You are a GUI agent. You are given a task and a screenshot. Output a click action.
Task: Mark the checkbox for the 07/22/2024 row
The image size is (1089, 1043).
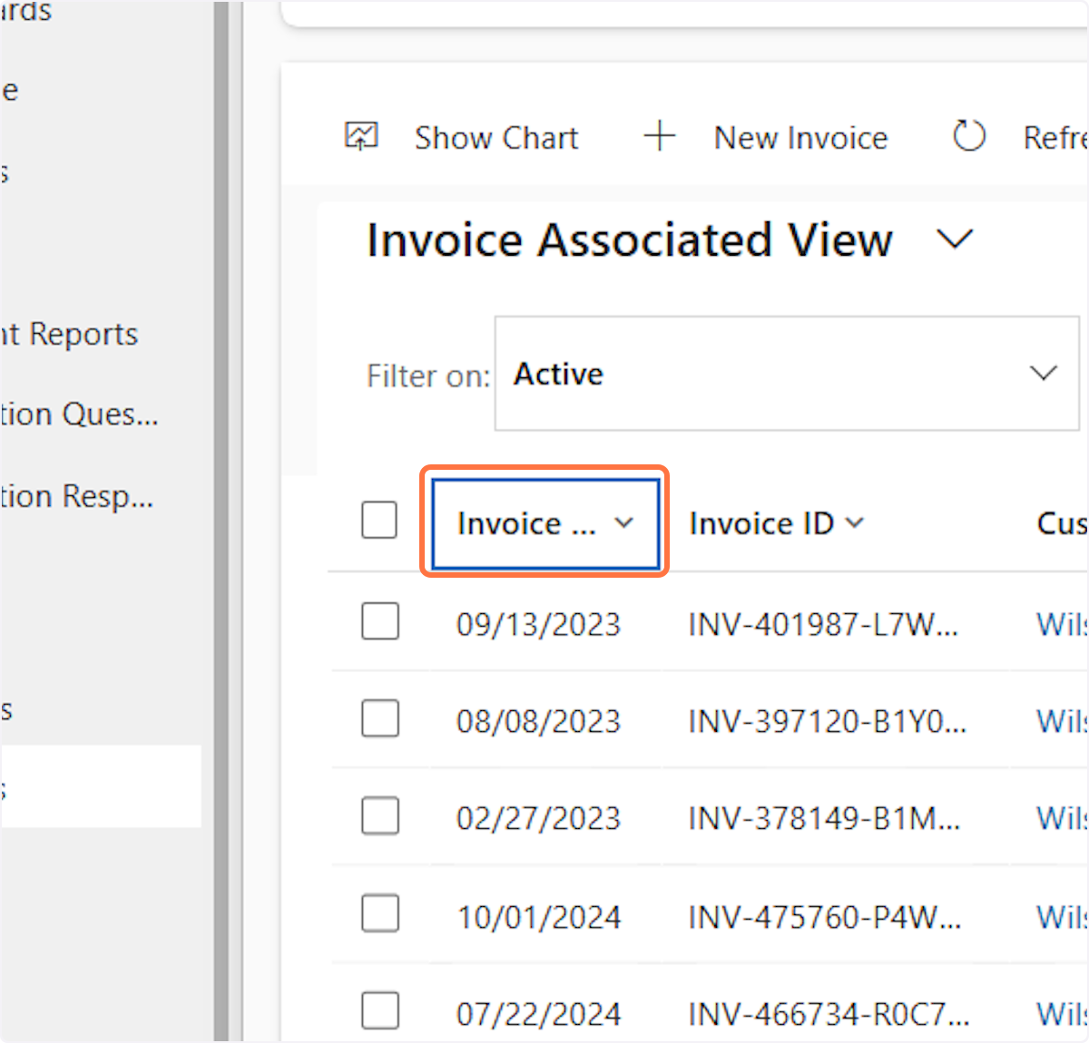[379, 1010]
